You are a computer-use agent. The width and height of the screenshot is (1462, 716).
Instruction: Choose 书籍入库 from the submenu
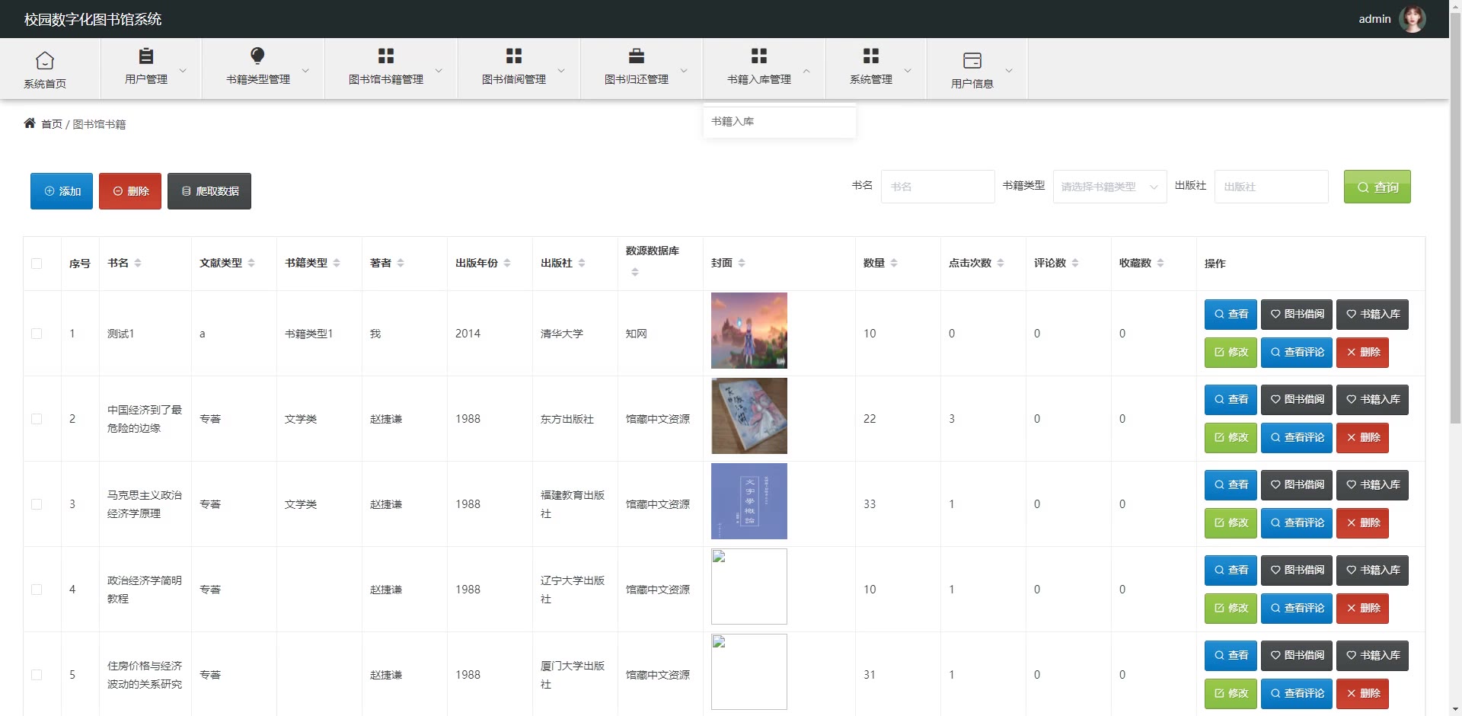point(733,121)
